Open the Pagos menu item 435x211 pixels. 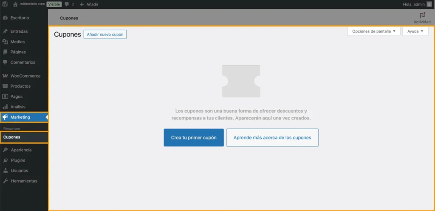pos(24,97)
